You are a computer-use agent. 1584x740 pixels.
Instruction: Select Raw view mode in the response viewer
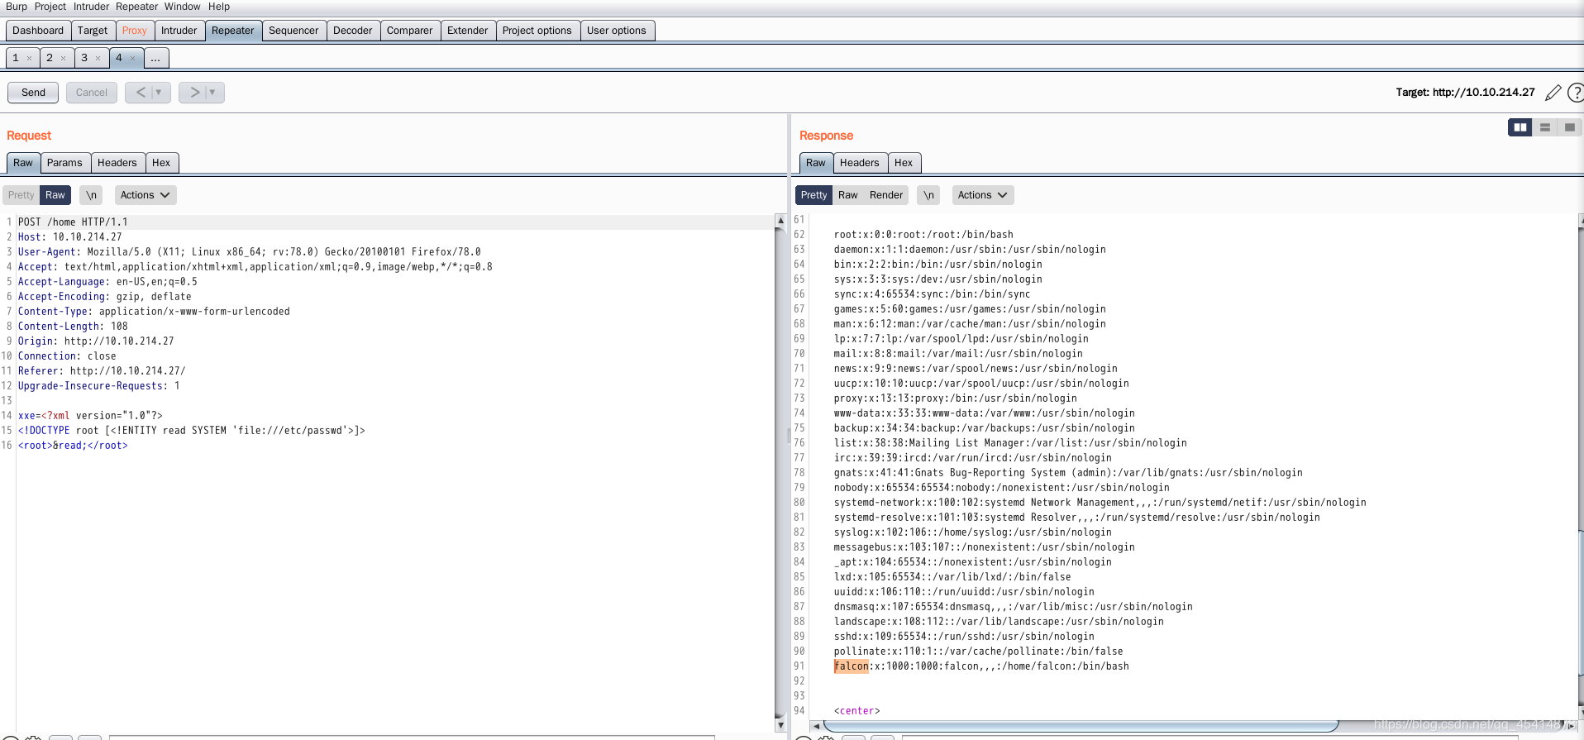pyautogui.click(x=847, y=195)
